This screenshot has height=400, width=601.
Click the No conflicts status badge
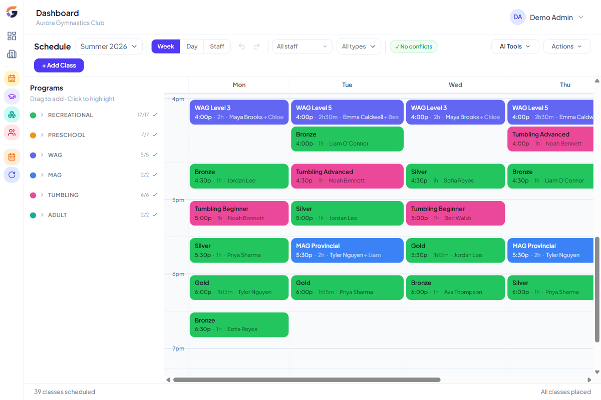click(x=414, y=46)
